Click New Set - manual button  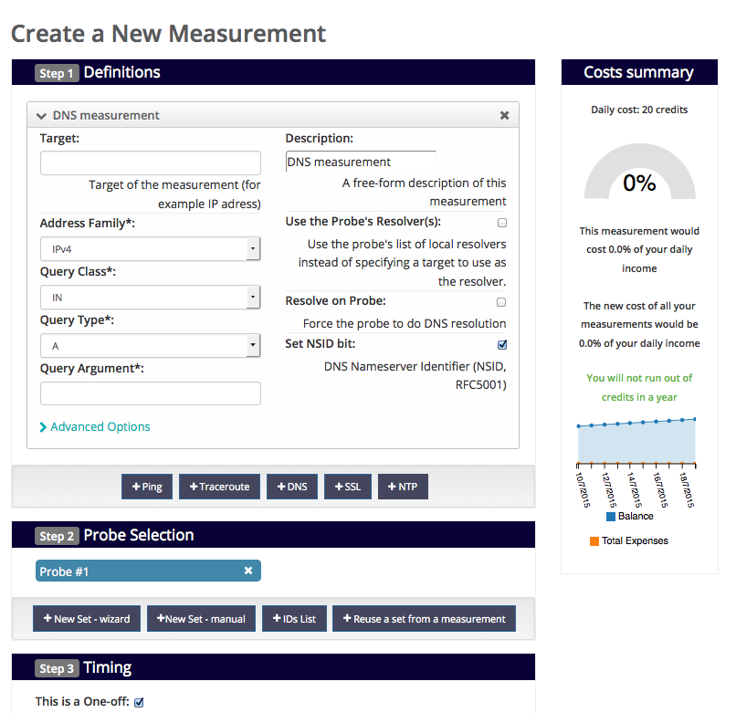(201, 619)
